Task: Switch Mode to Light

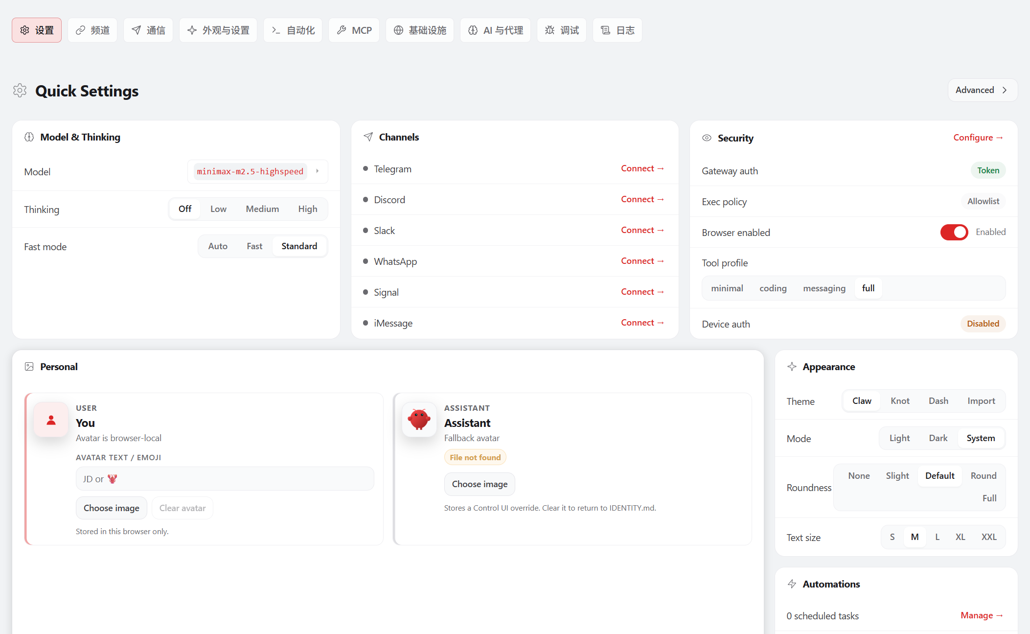Action: pyautogui.click(x=899, y=438)
